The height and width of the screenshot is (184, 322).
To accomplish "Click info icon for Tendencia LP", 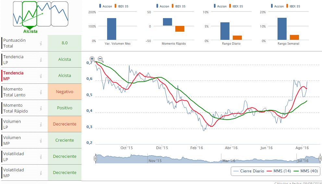I will (41, 60).
